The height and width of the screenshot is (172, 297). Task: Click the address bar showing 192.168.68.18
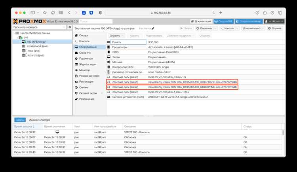tap(161, 13)
